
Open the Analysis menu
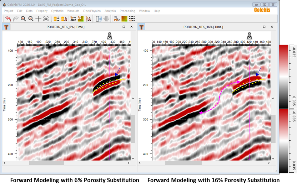(110, 11)
